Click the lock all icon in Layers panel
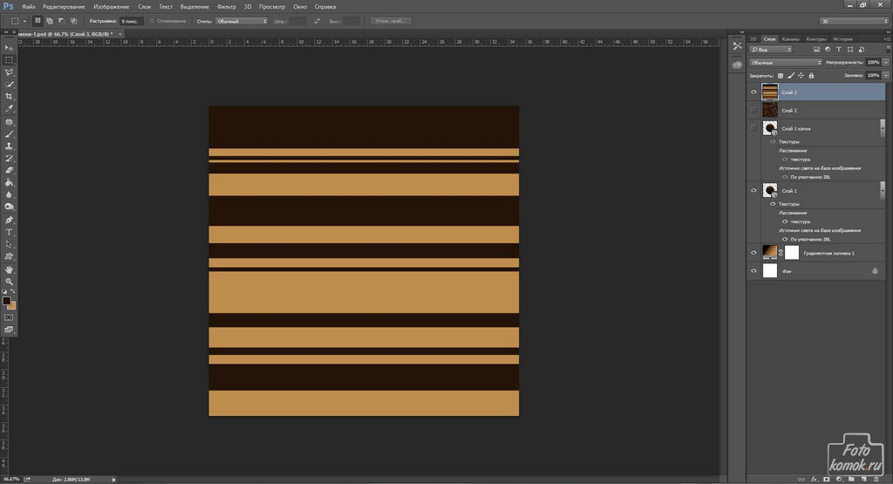893x484 pixels. pos(811,76)
